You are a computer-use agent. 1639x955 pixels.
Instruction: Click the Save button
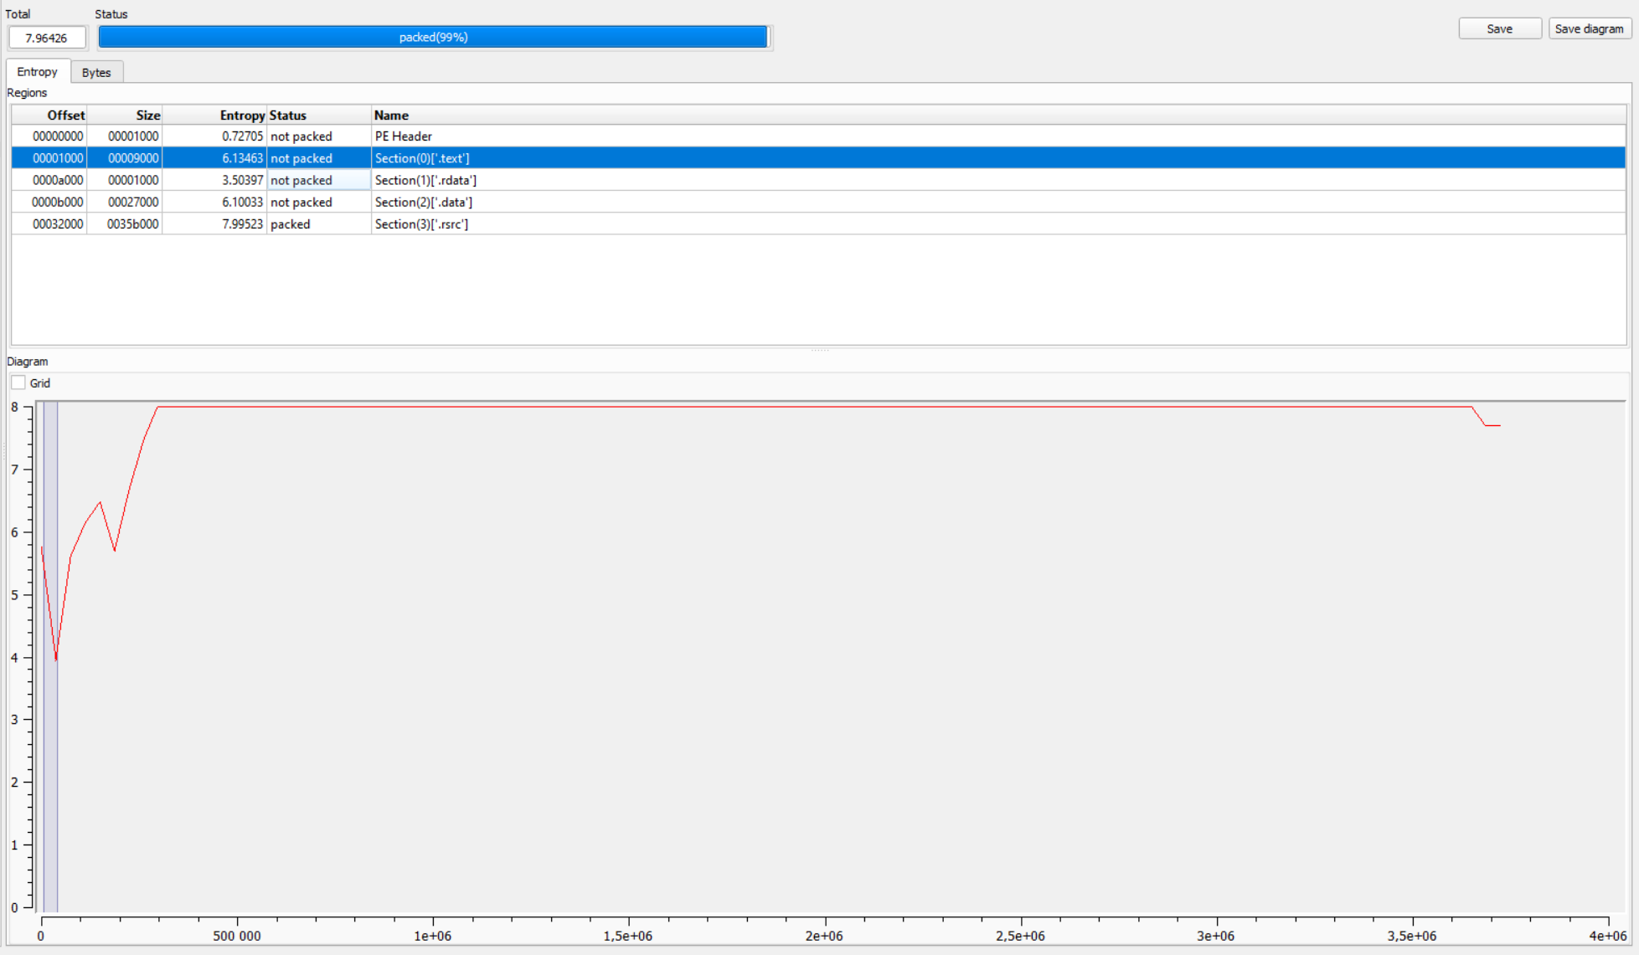1499,28
